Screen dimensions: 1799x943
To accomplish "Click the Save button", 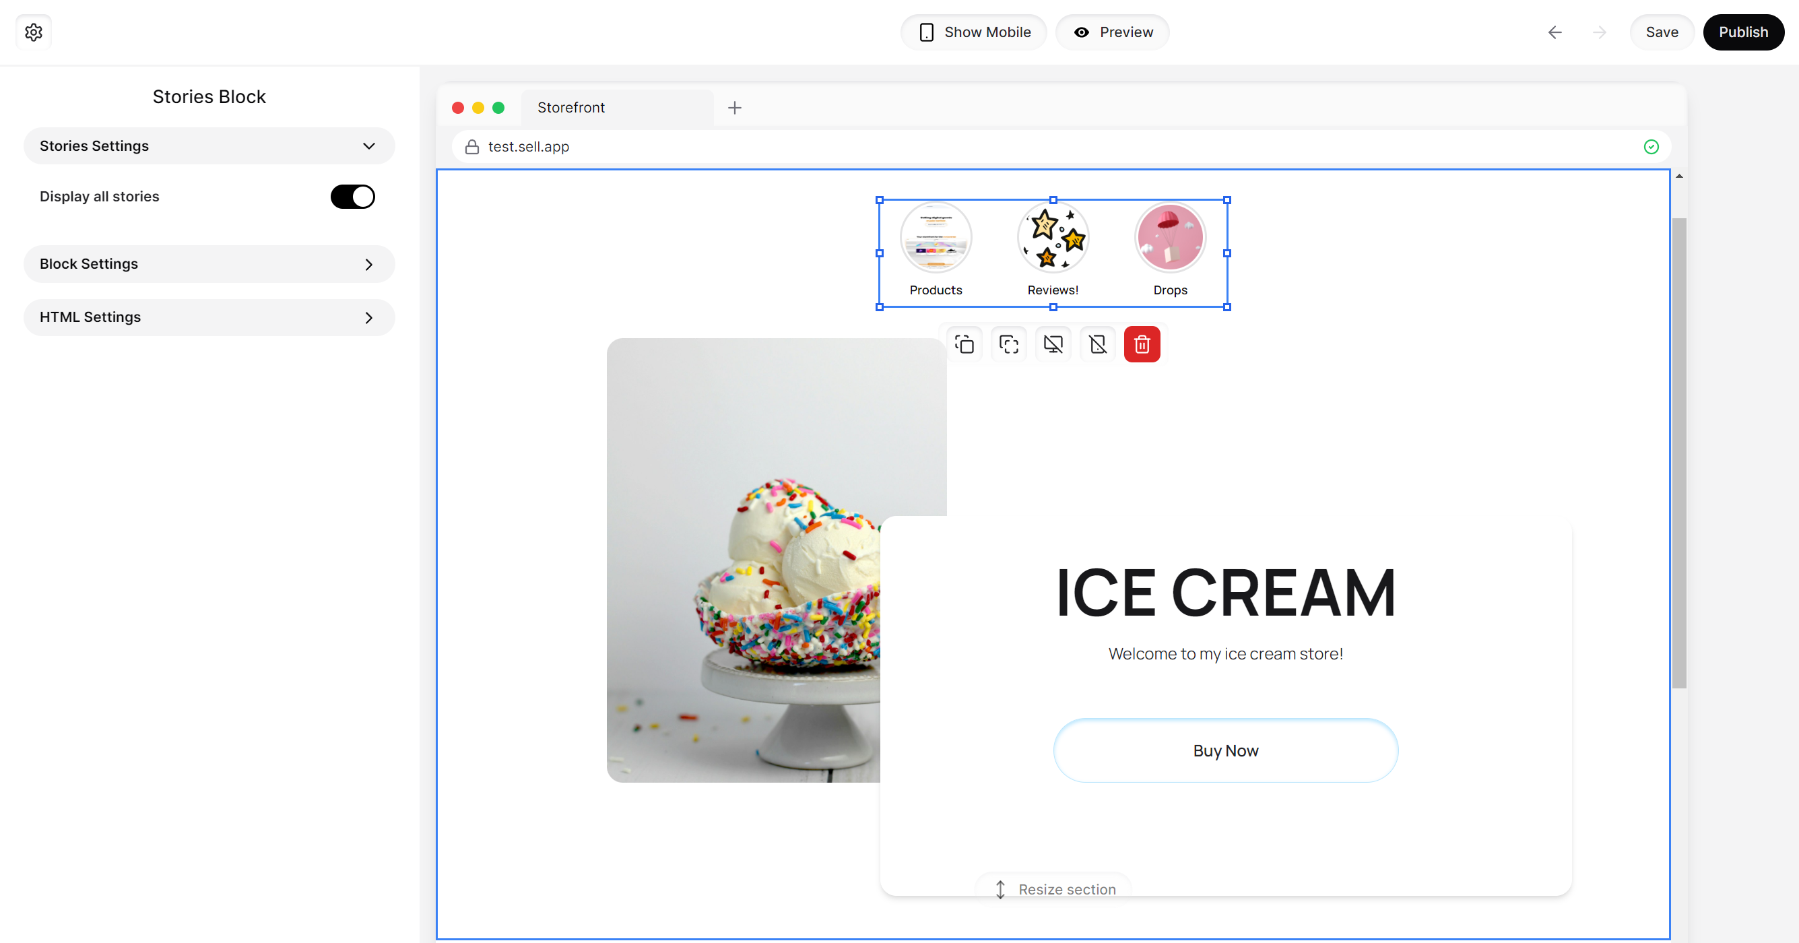I will click(1662, 32).
